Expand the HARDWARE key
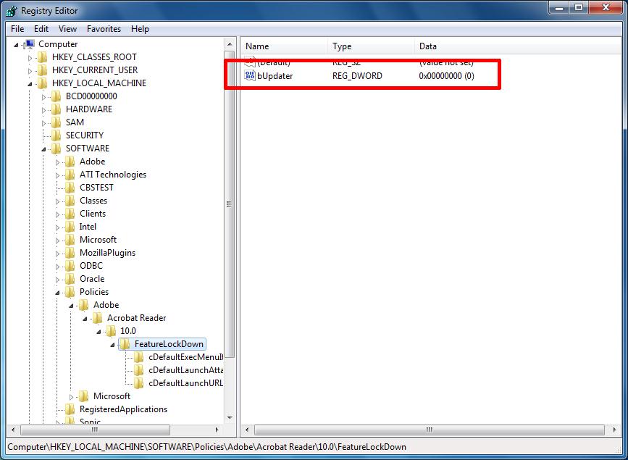The height and width of the screenshot is (460, 628). point(44,109)
